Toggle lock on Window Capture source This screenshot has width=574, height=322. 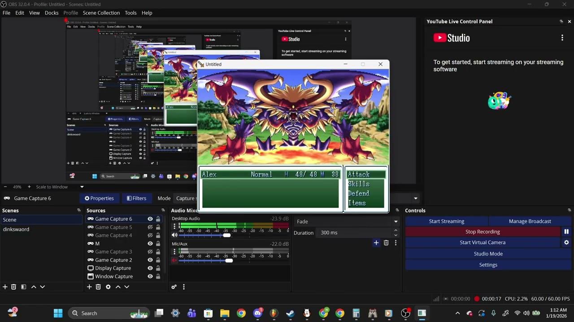click(158, 276)
